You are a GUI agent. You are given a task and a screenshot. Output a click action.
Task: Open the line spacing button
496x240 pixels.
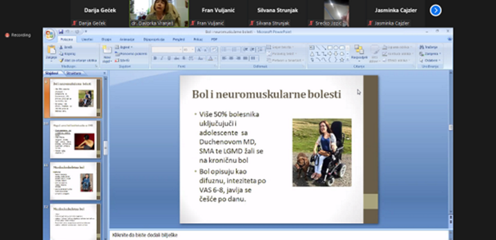[261, 50]
